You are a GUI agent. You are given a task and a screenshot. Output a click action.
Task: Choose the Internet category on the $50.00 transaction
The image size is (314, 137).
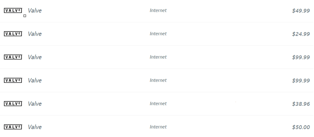point(158,127)
